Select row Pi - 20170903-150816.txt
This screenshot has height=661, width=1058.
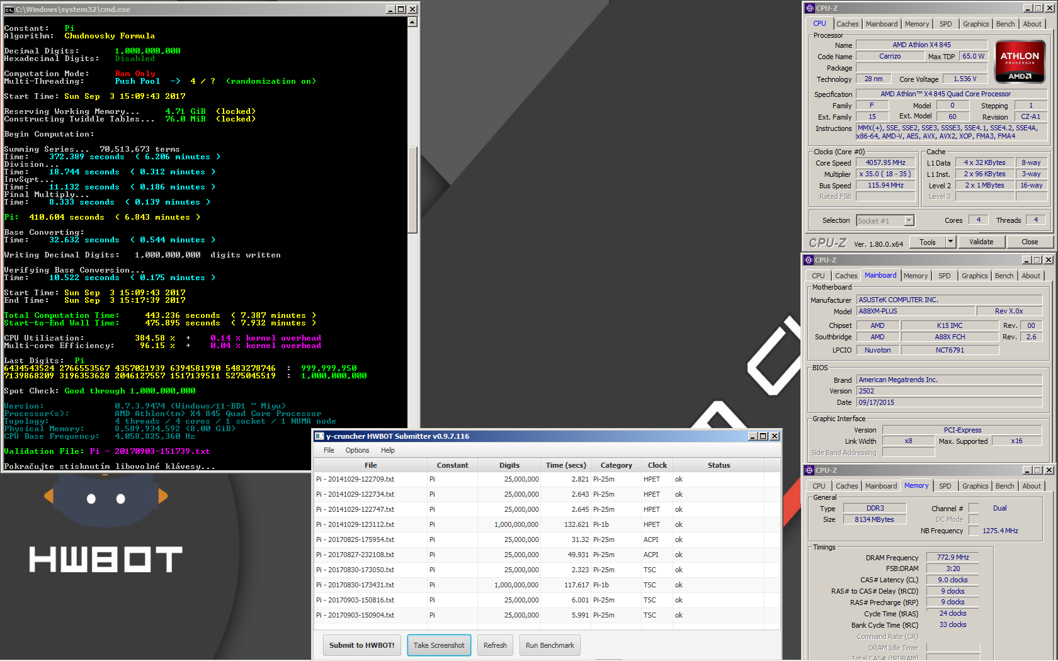click(x=547, y=600)
